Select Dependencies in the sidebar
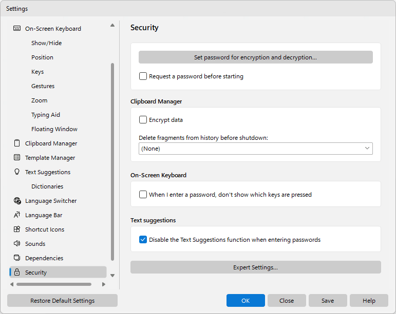Screen dimensions: 396x314 click(44, 258)
